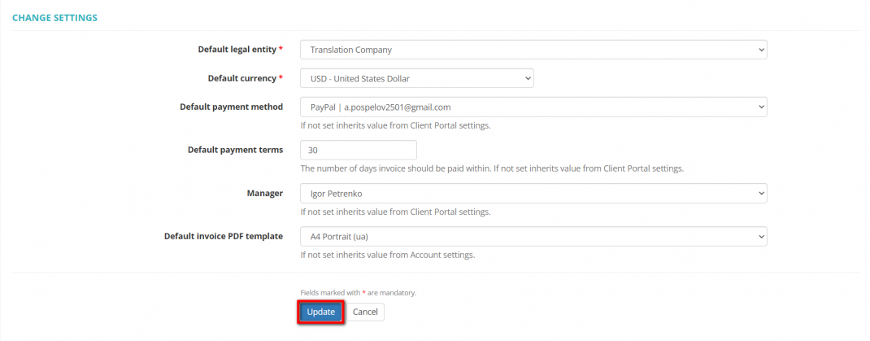
Task: Click the "Default invoice PDF template" label
Action: pos(223,236)
